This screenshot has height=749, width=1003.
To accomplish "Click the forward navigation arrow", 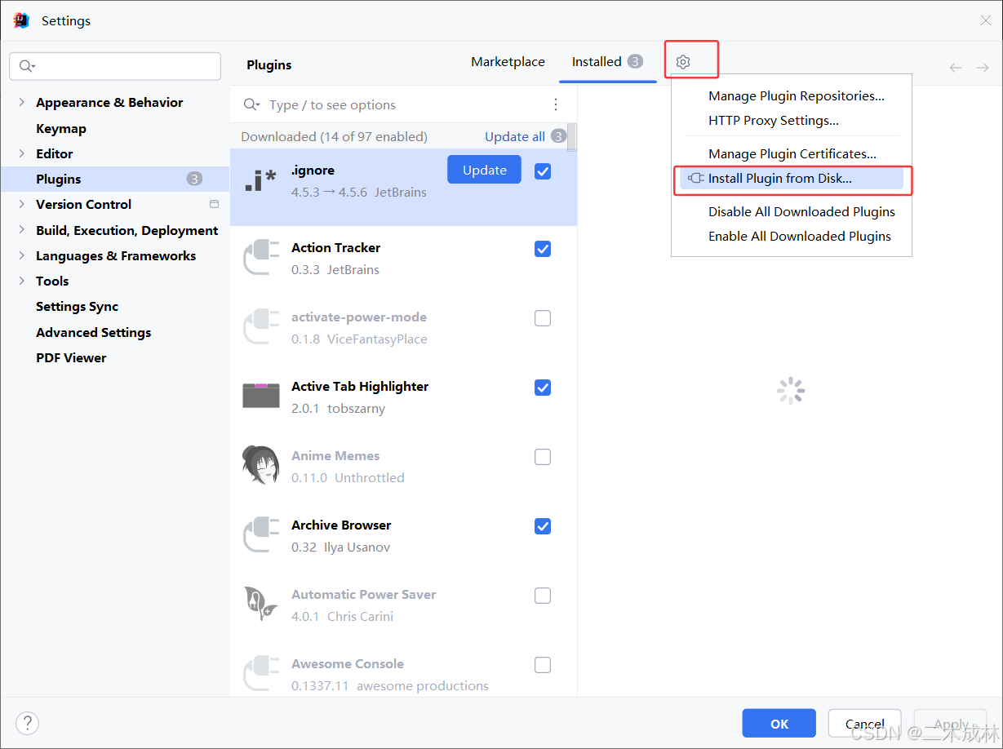I will click(983, 68).
